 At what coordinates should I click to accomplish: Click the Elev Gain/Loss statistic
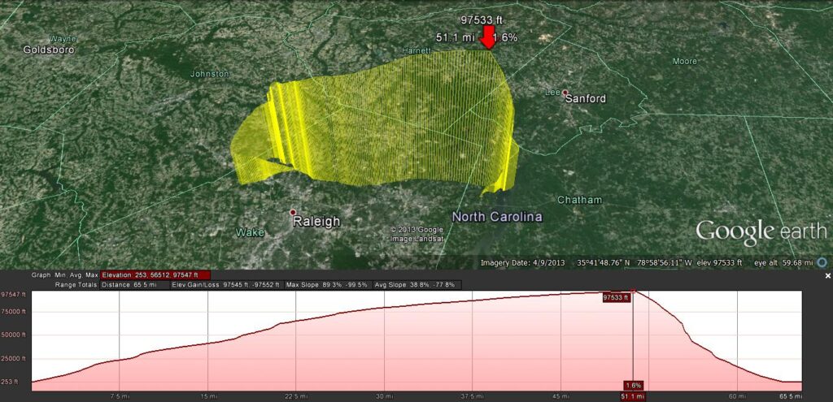click(226, 285)
